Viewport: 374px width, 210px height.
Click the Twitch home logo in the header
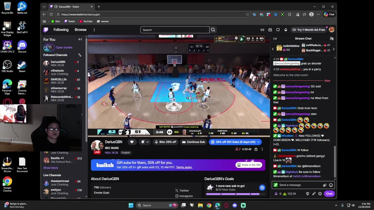pyautogui.click(x=46, y=30)
